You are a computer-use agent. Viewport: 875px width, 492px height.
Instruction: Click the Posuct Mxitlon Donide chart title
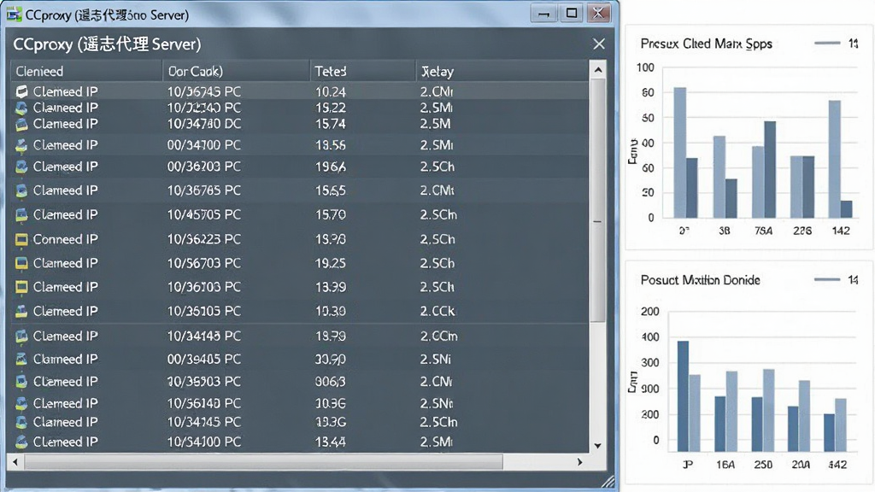point(701,280)
